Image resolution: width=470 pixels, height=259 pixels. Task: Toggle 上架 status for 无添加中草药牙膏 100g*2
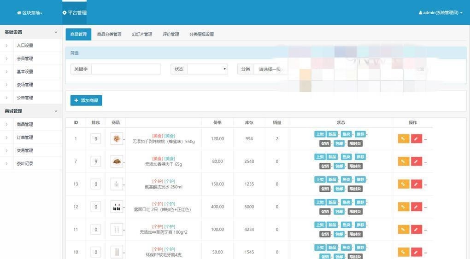pyautogui.click(x=320, y=225)
